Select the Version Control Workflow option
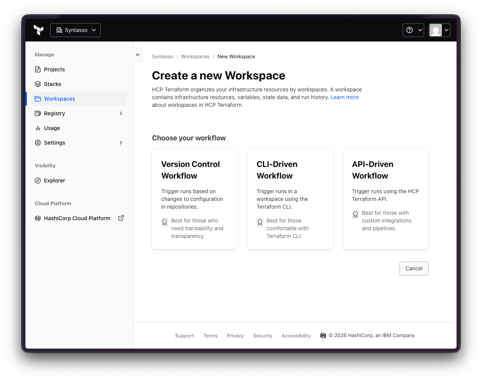Screen dimensions: 482x381 (195, 199)
